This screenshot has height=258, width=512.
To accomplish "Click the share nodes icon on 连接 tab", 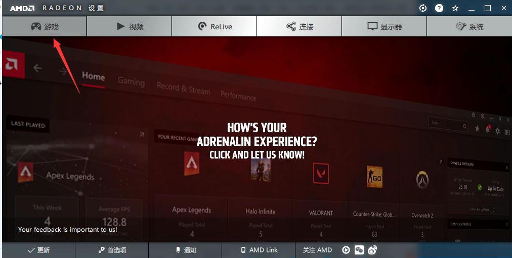I will 291,26.
